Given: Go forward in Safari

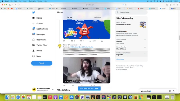Looking at the screenshot, I should click(19, 5).
